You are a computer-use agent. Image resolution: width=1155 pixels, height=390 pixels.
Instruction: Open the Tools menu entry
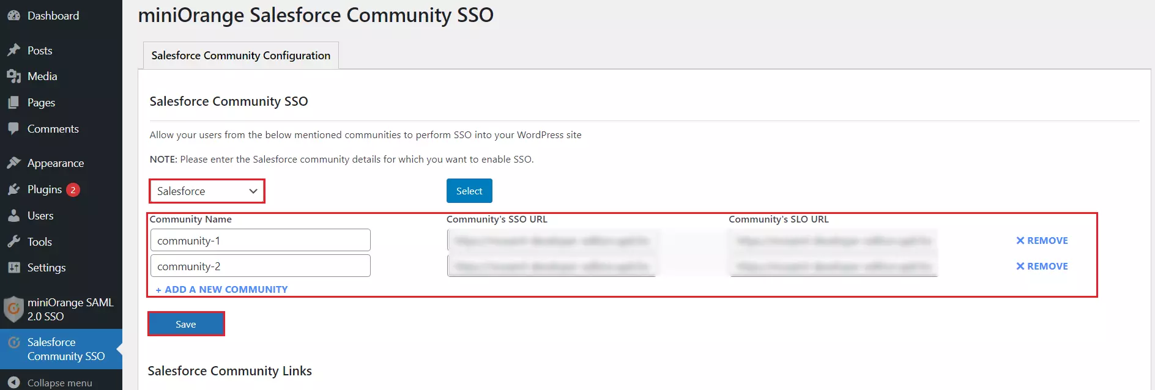(x=61, y=241)
